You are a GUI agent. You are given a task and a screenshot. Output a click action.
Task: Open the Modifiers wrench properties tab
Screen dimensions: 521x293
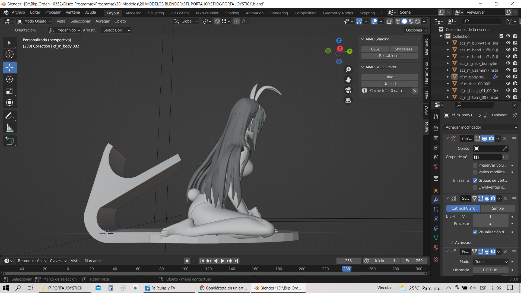tap(436, 200)
